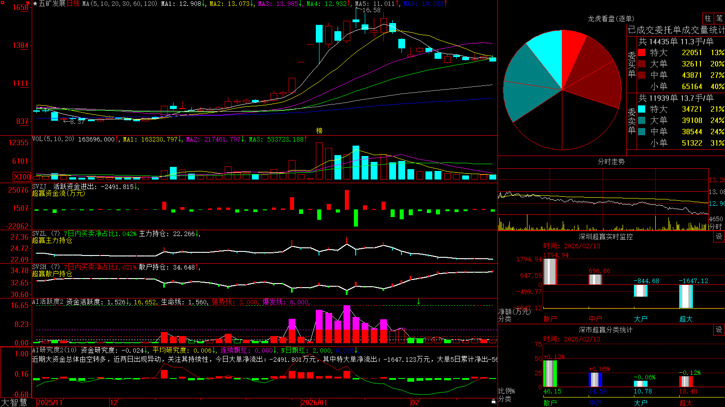Click the small red square icon in top-left corner
This screenshot has height=407, width=725.
click(2, 2)
